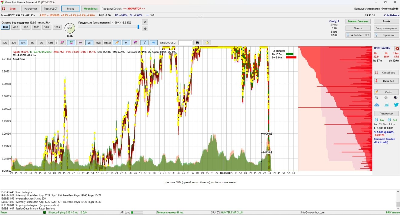Click Режим: Сигналы mode button

(x=358, y=21)
